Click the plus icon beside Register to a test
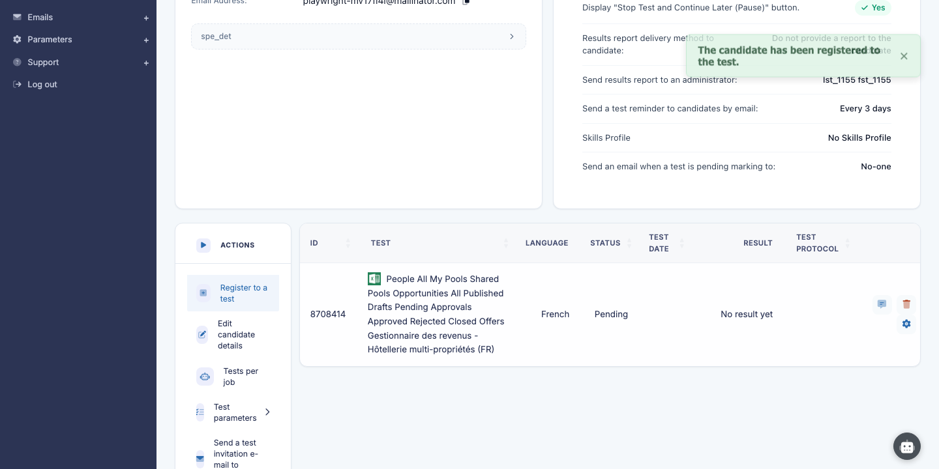 (203, 293)
